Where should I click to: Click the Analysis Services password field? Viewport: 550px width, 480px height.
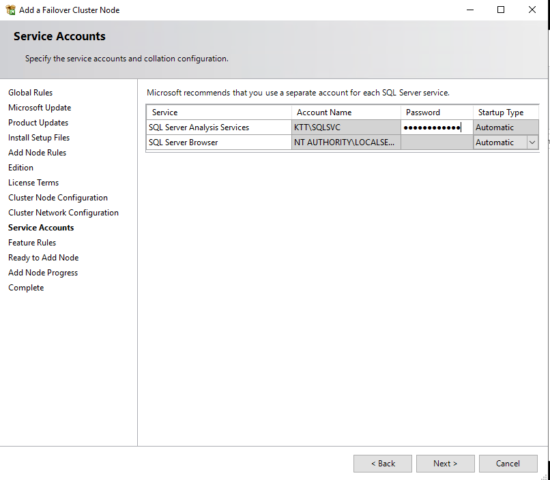pyautogui.click(x=437, y=127)
